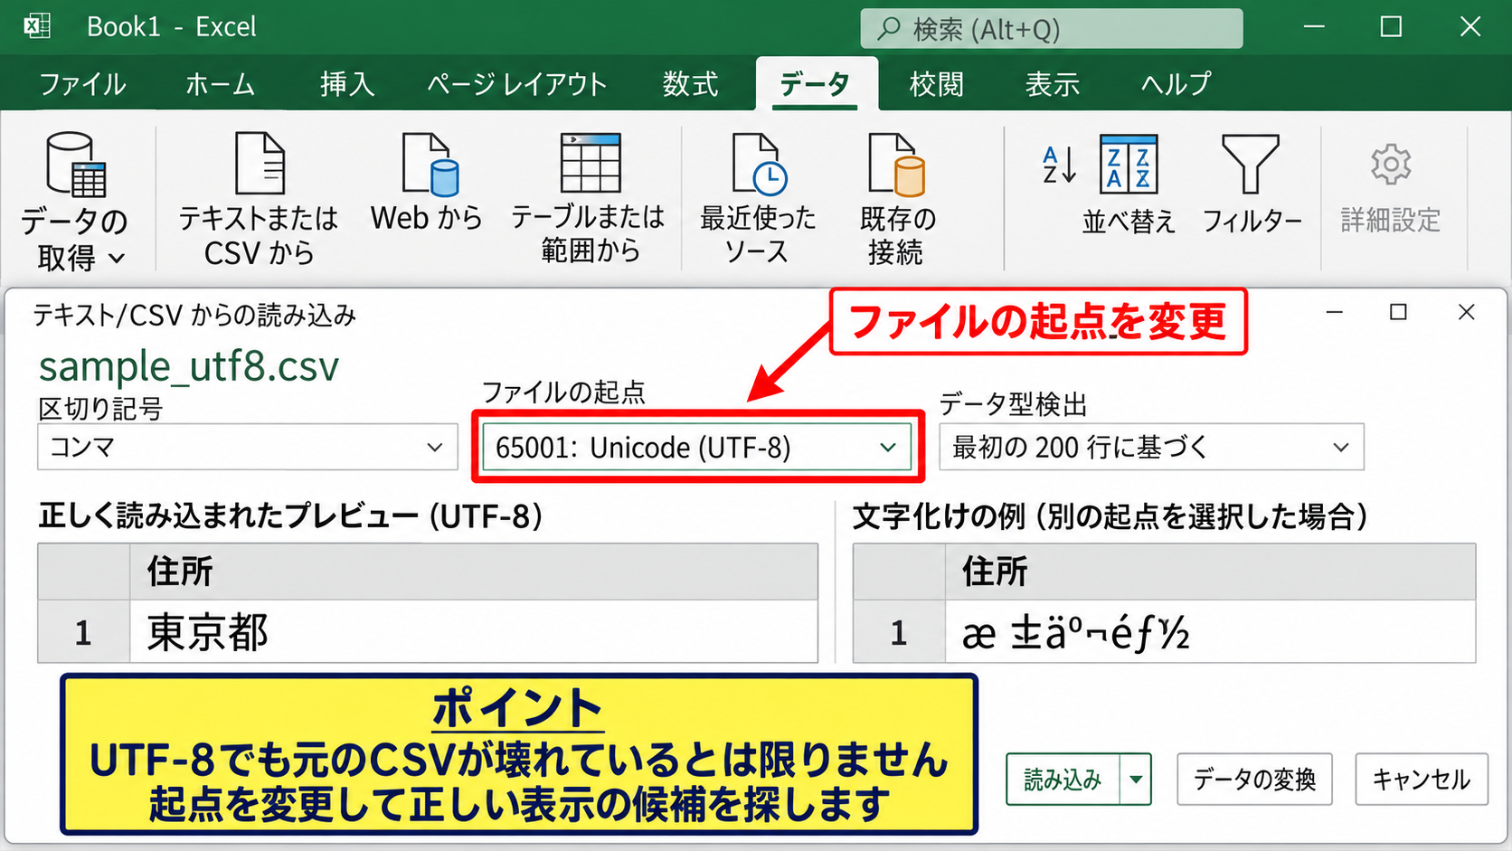The image size is (1512, 851).
Task: Open the ファイルの起点 encoding dropdown
Action: [x=697, y=447]
